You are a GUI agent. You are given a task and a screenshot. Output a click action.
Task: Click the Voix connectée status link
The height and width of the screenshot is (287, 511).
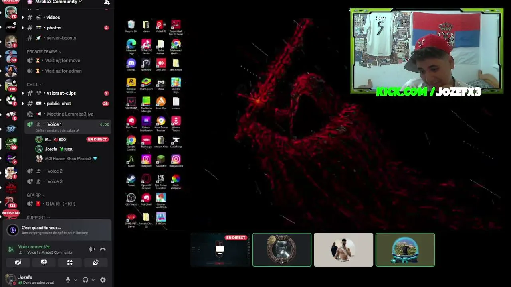point(34,247)
